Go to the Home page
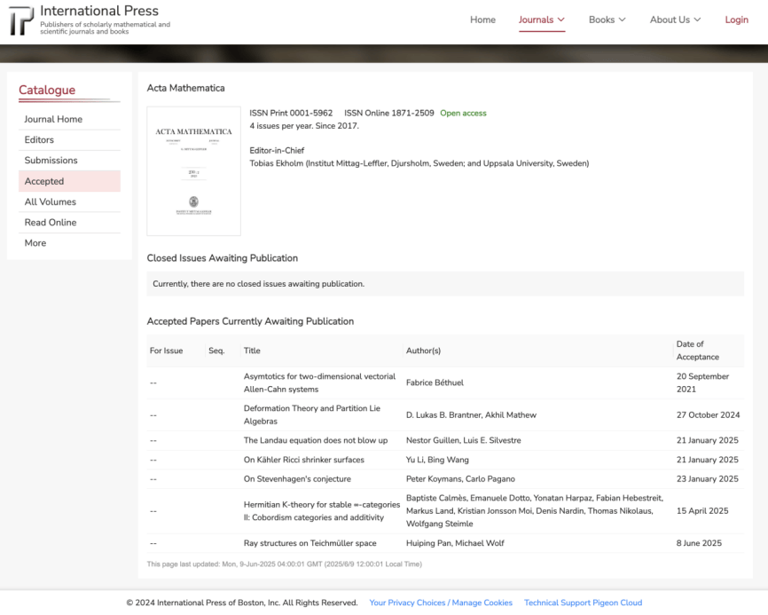768x615 pixels. (482, 20)
